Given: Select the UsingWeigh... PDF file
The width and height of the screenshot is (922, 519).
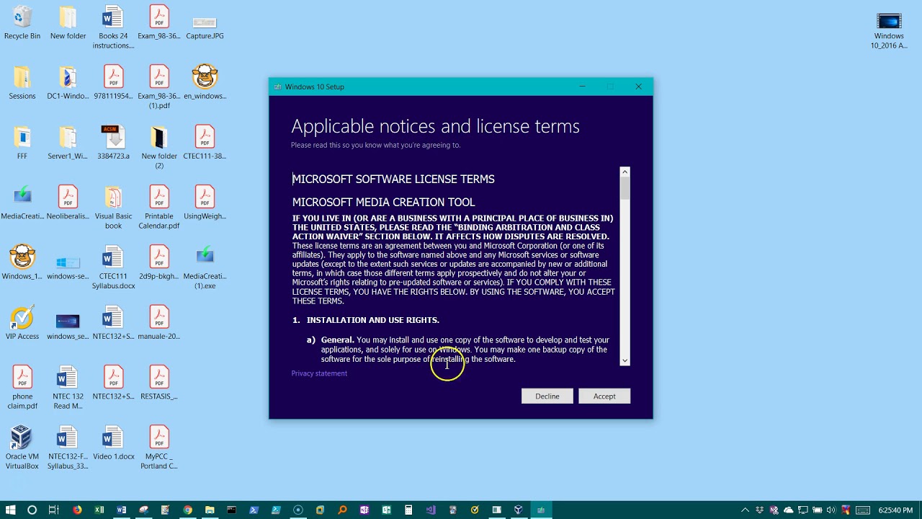Looking at the screenshot, I should tap(205, 203).
